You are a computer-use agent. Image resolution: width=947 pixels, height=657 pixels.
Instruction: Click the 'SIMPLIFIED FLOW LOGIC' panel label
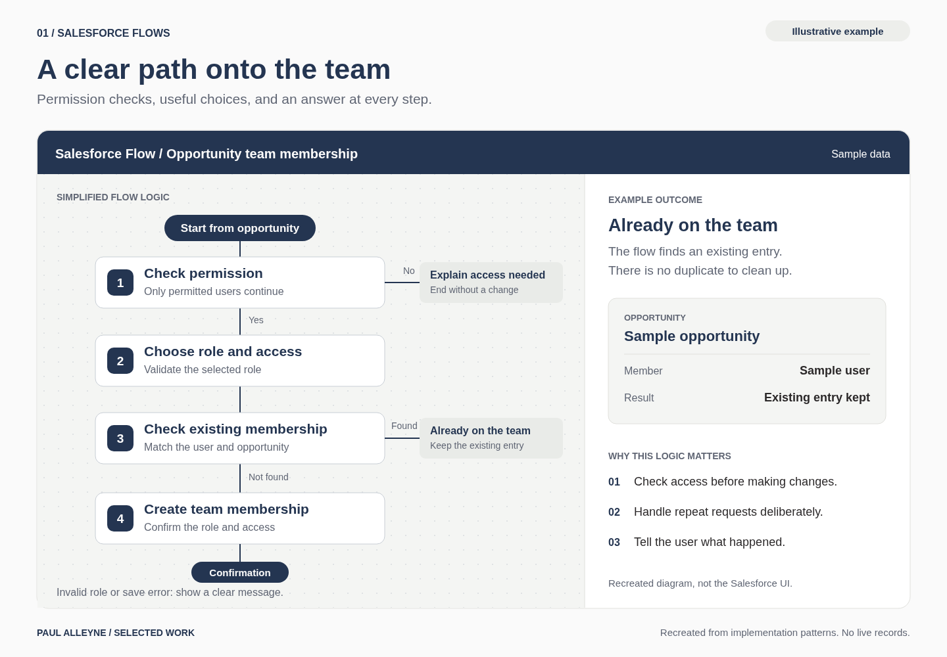[113, 197]
